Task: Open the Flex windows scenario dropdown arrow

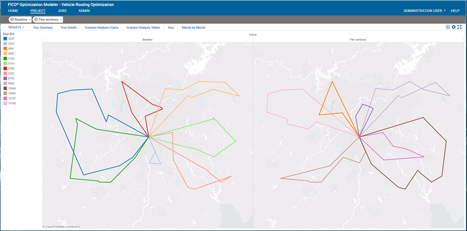Action: coord(61,19)
